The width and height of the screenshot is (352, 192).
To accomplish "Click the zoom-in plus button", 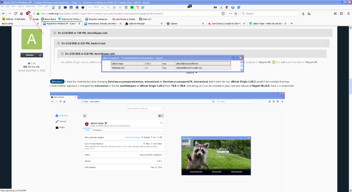I will [103, 7].
